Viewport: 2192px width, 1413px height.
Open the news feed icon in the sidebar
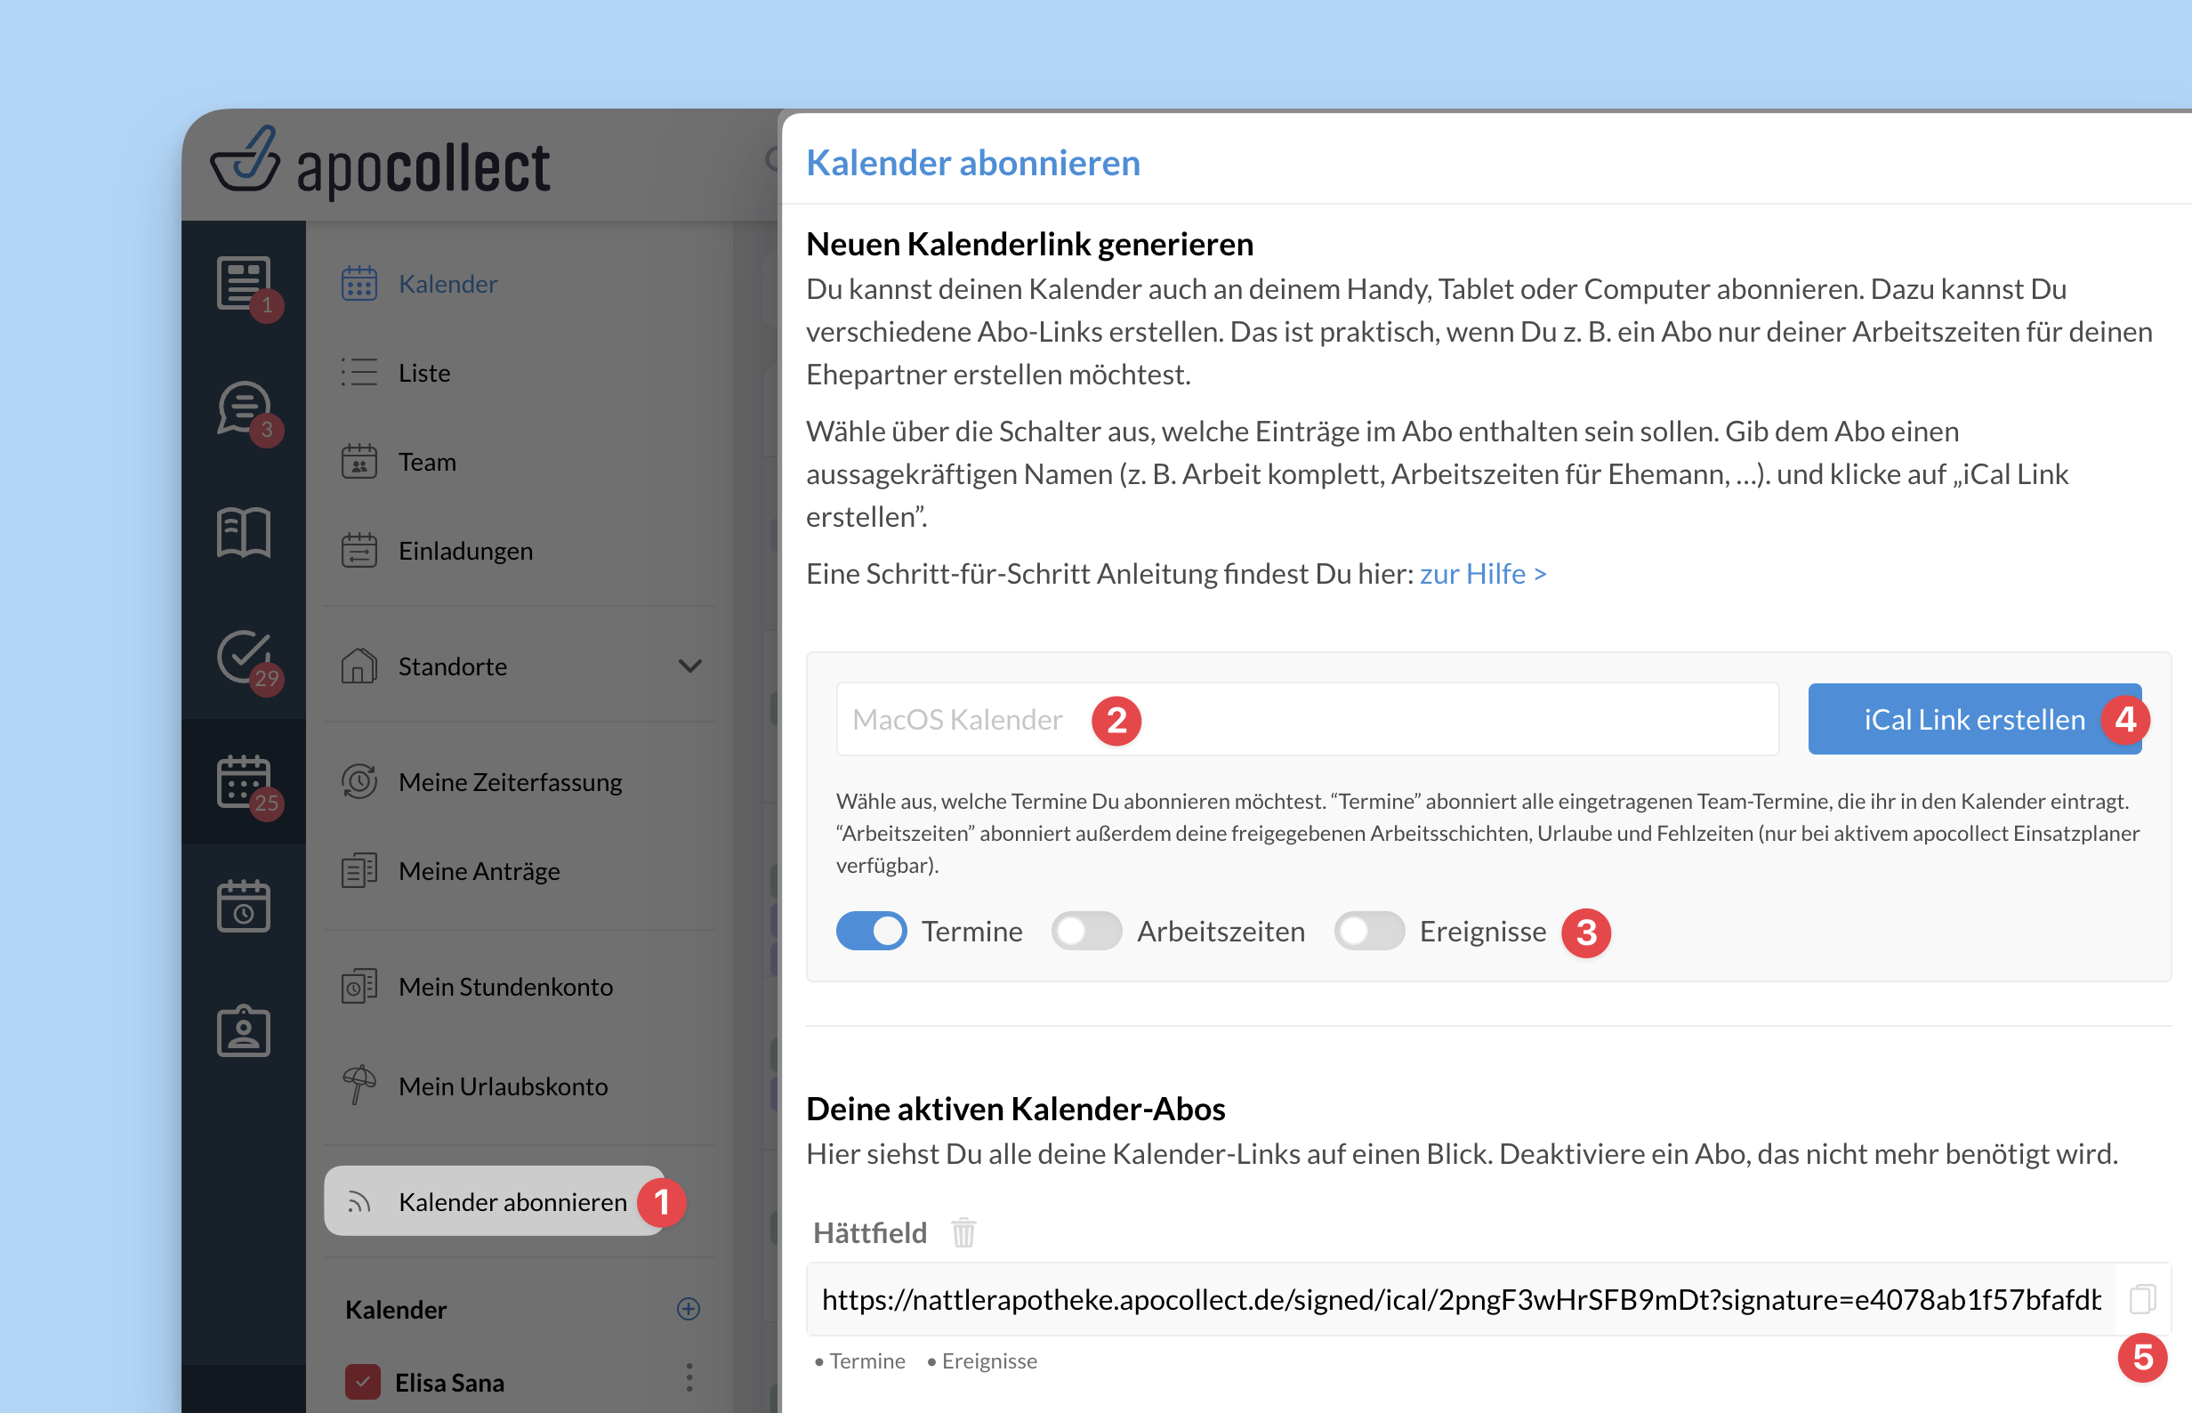[243, 283]
